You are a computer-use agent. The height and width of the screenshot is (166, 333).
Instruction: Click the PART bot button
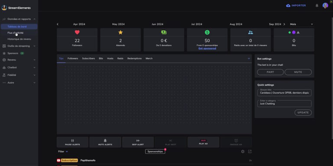pyautogui.click(x=270, y=72)
